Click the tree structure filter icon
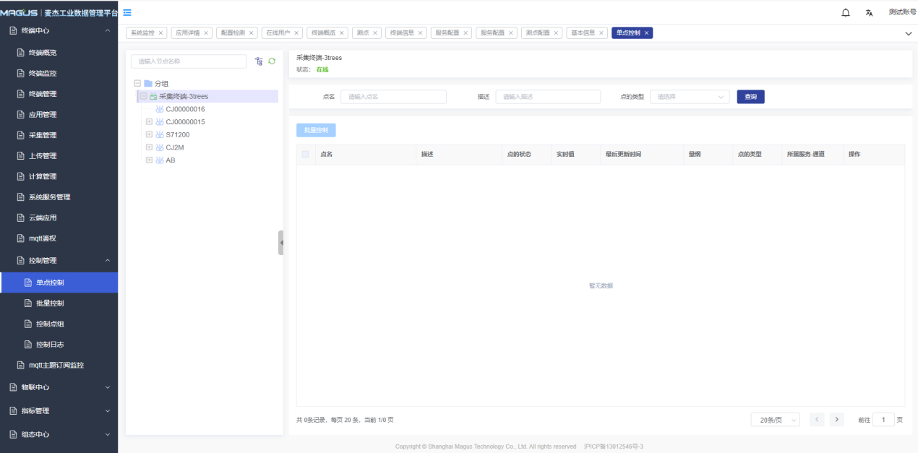The height and width of the screenshot is (453, 918). coord(259,61)
